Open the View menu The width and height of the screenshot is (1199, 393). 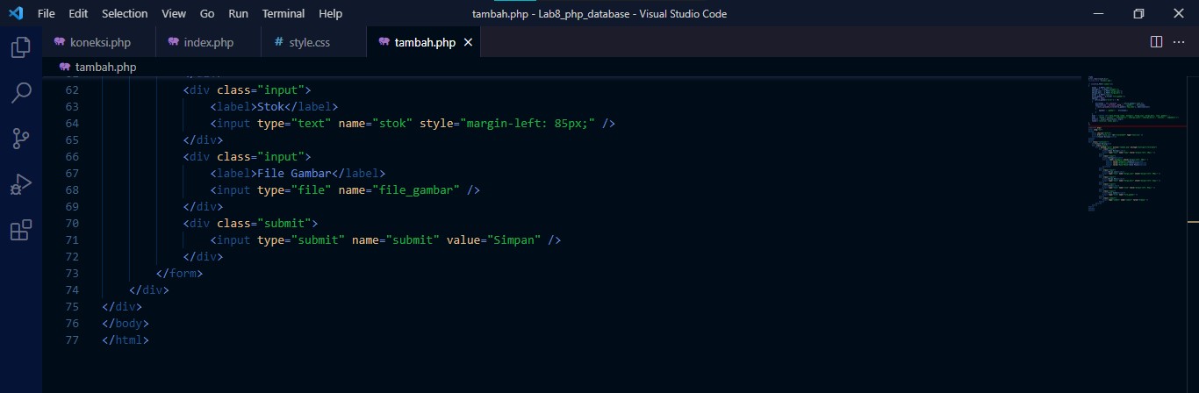click(x=174, y=13)
